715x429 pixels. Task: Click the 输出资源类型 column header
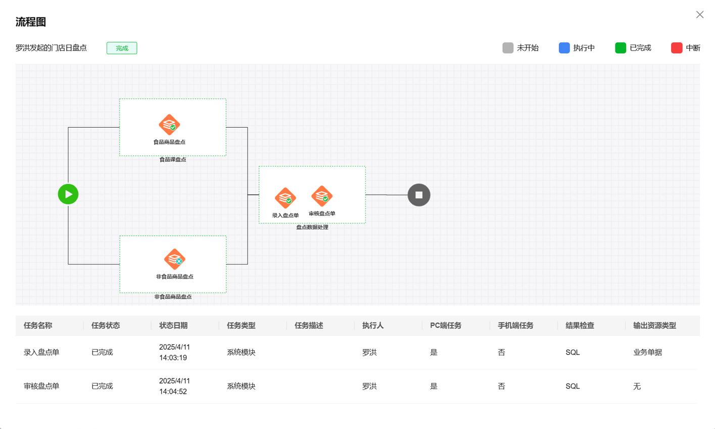coord(654,326)
